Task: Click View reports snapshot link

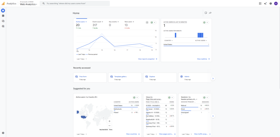Action: click(147, 59)
